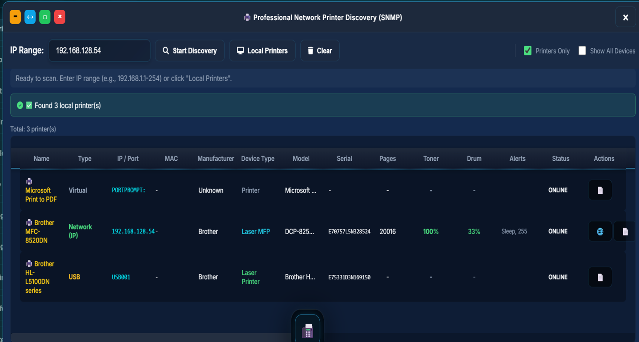This screenshot has width=639, height=342.
Task: Click the Laser MFP device type
Action: click(x=256, y=232)
